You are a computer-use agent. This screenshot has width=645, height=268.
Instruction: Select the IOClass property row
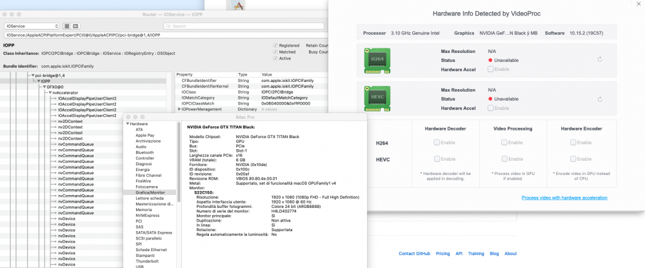252,92
